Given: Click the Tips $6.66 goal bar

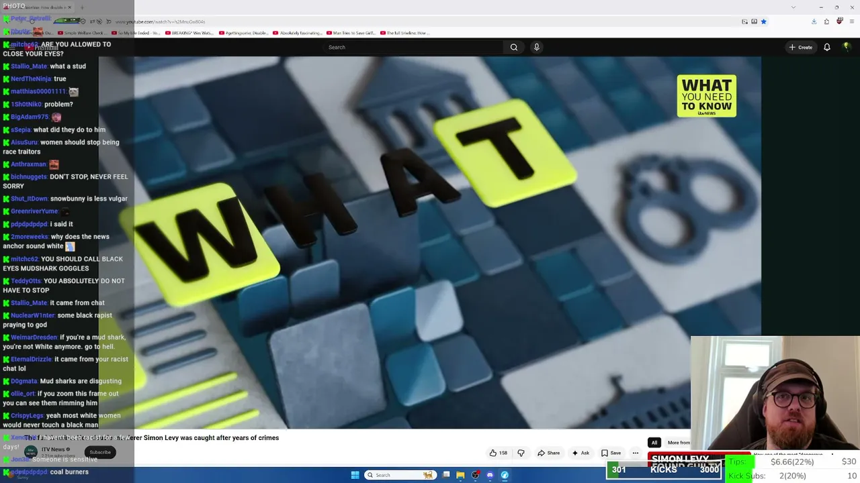Looking at the screenshot, I should point(792,462).
